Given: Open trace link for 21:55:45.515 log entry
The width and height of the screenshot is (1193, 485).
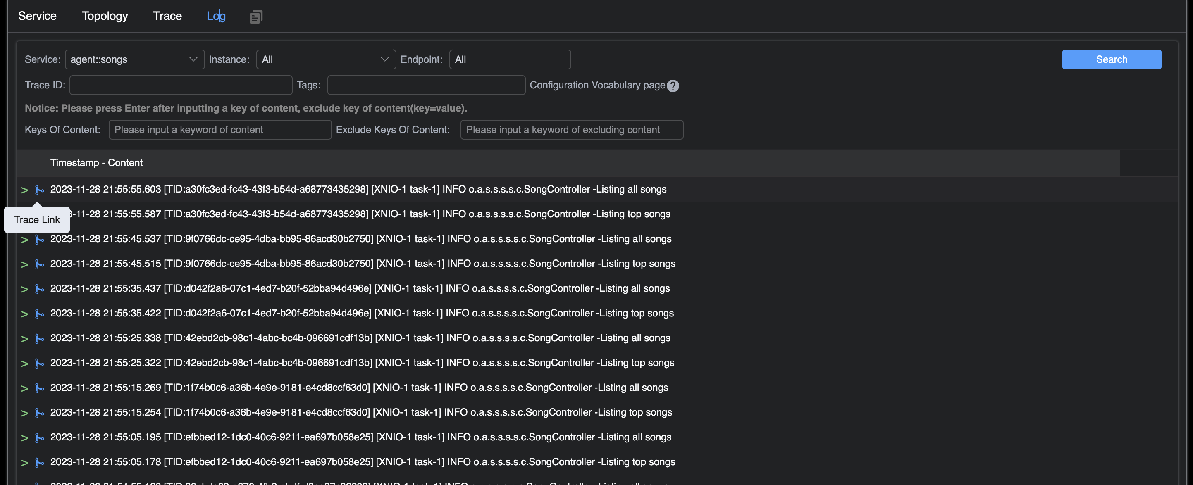Looking at the screenshot, I should click(39, 264).
